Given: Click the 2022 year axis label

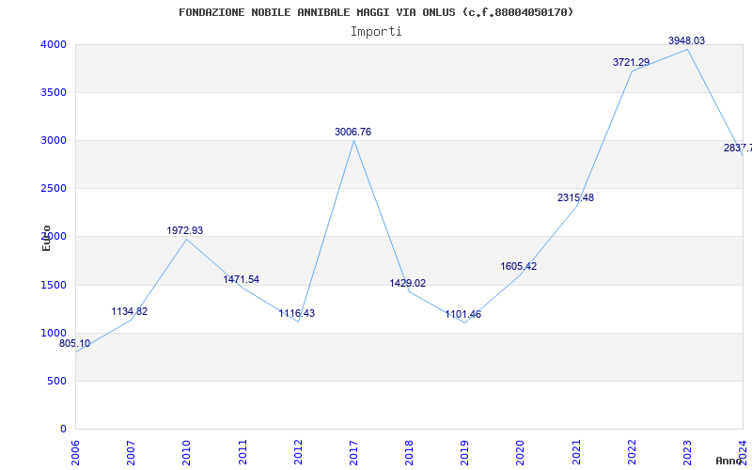Looking at the screenshot, I should [632, 452].
